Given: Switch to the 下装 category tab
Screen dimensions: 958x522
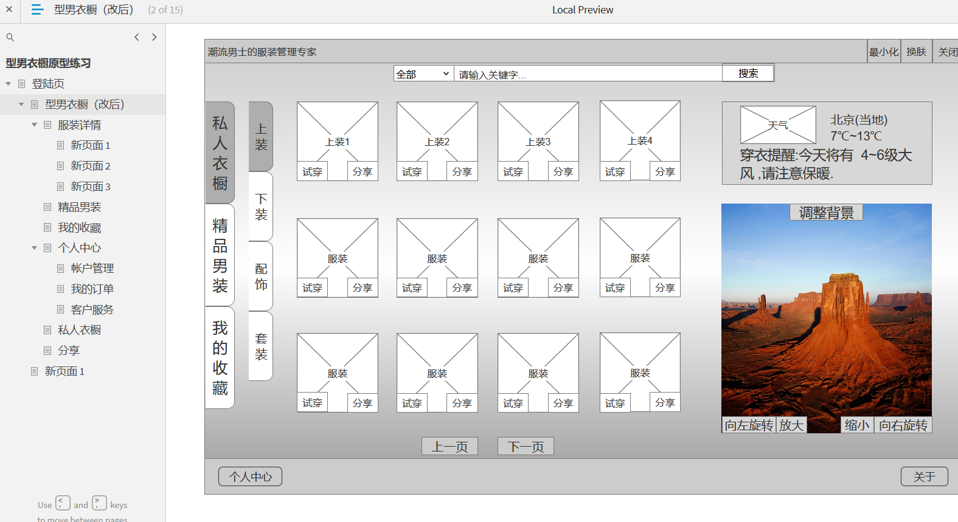Looking at the screenshot, I should (261, 207).
